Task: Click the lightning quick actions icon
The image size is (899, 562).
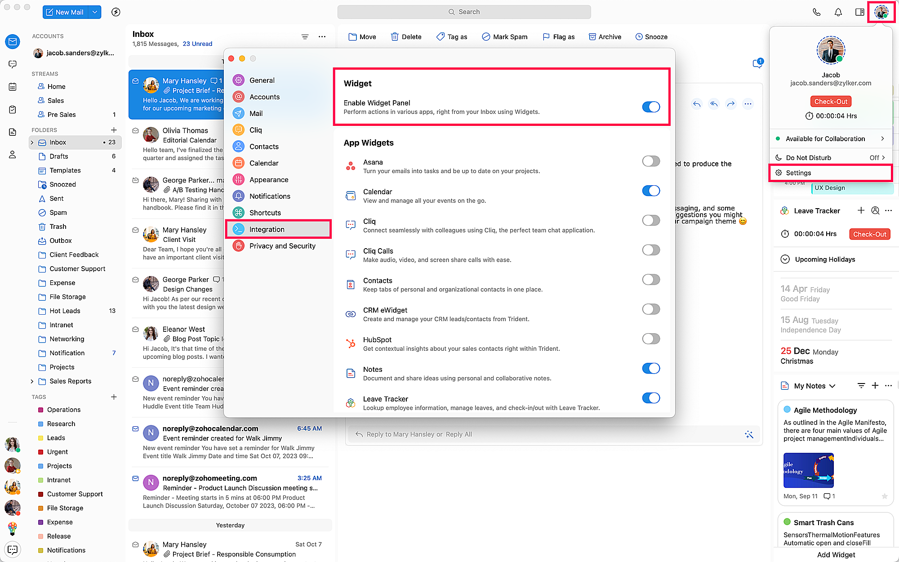Action: [116, 12]
